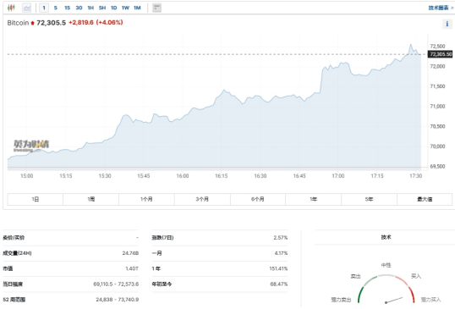This screenshot has height=309, width=455.
Task: Open the calendar date picker icon
Action: pyautogui.click(x=157, y=8)
